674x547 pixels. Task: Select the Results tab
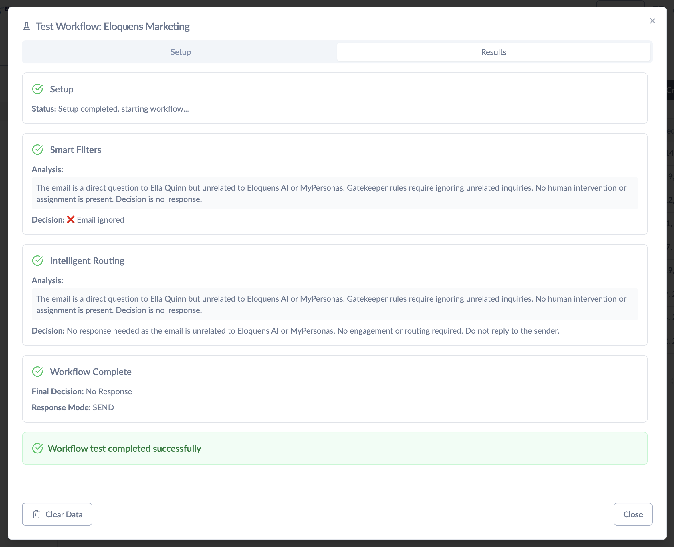(493, 52)
